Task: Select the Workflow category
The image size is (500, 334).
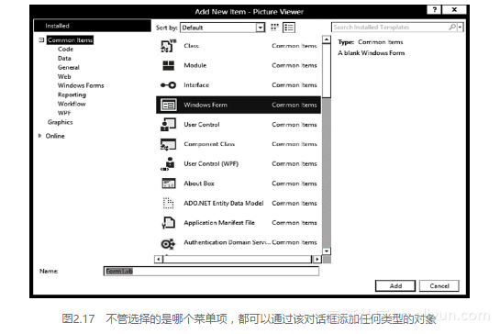Action: pyautogui.click(x=72, y=104)
